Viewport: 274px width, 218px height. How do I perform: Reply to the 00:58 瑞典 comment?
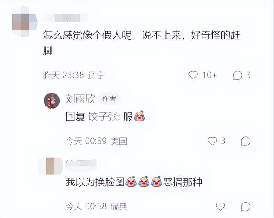click(x=246, y=206)
